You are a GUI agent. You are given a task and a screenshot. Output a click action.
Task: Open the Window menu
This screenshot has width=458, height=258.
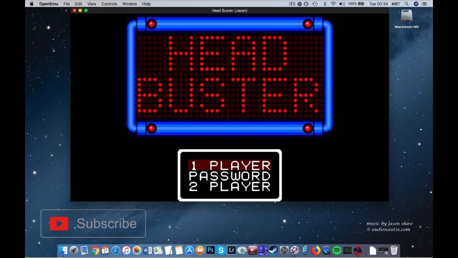[x=130, y=4]
